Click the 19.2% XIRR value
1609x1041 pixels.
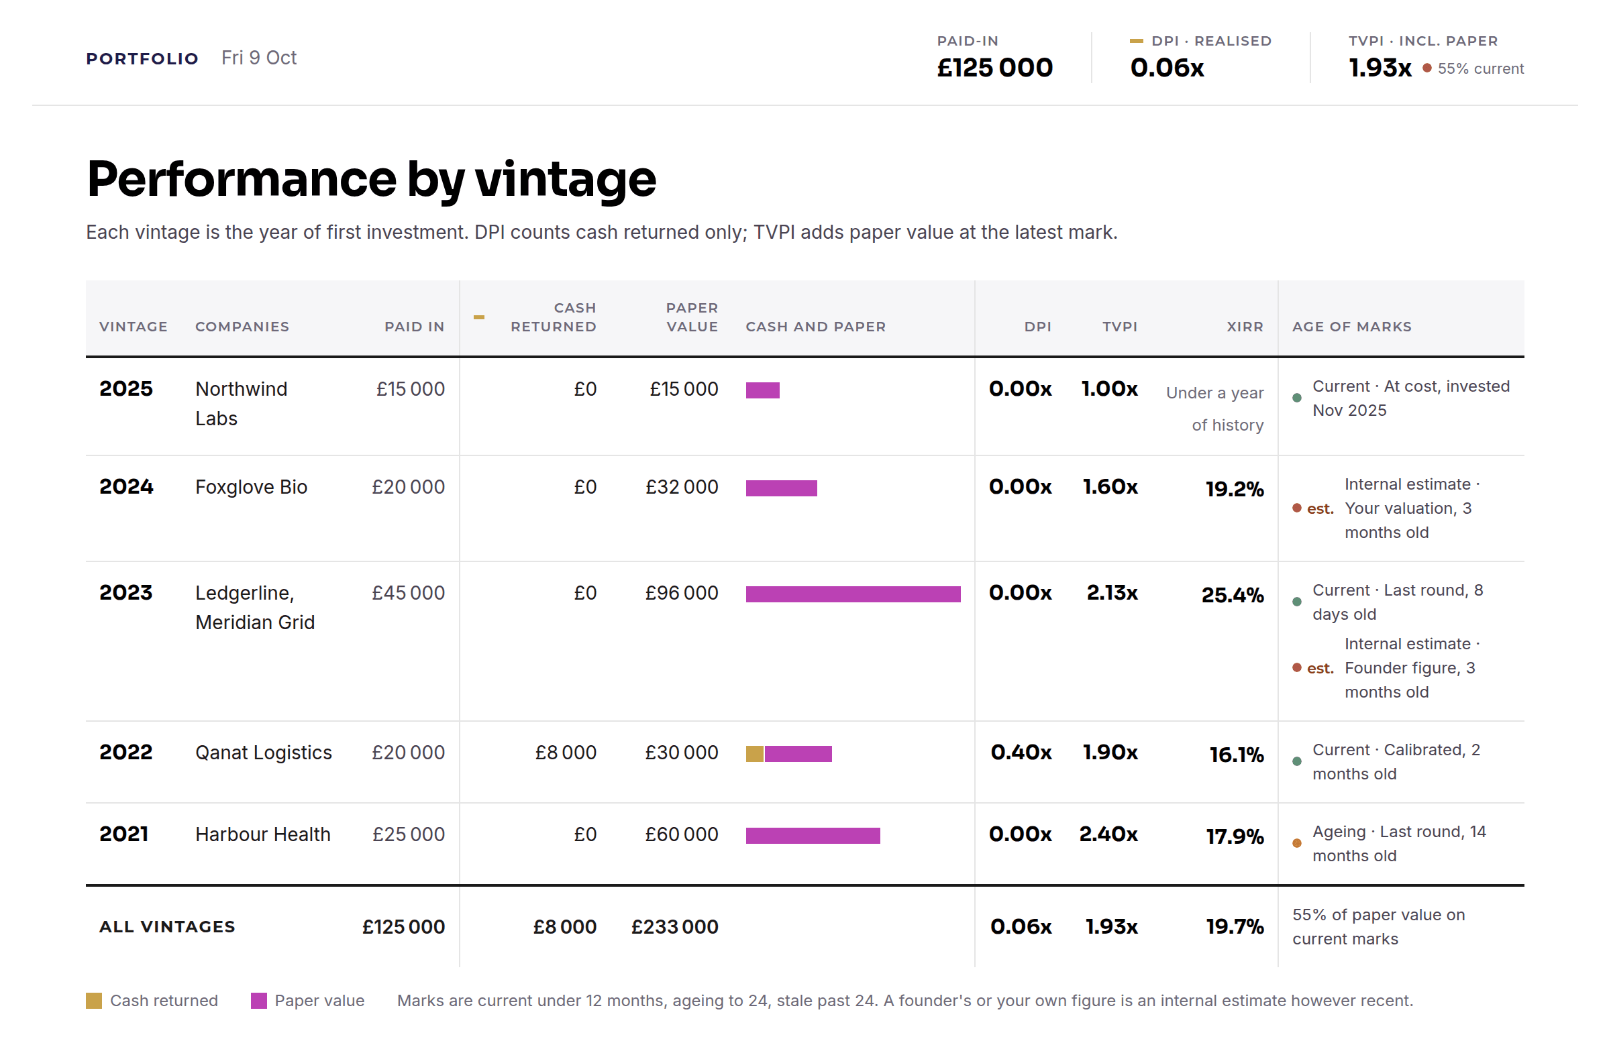click(x=1234, y=489)
